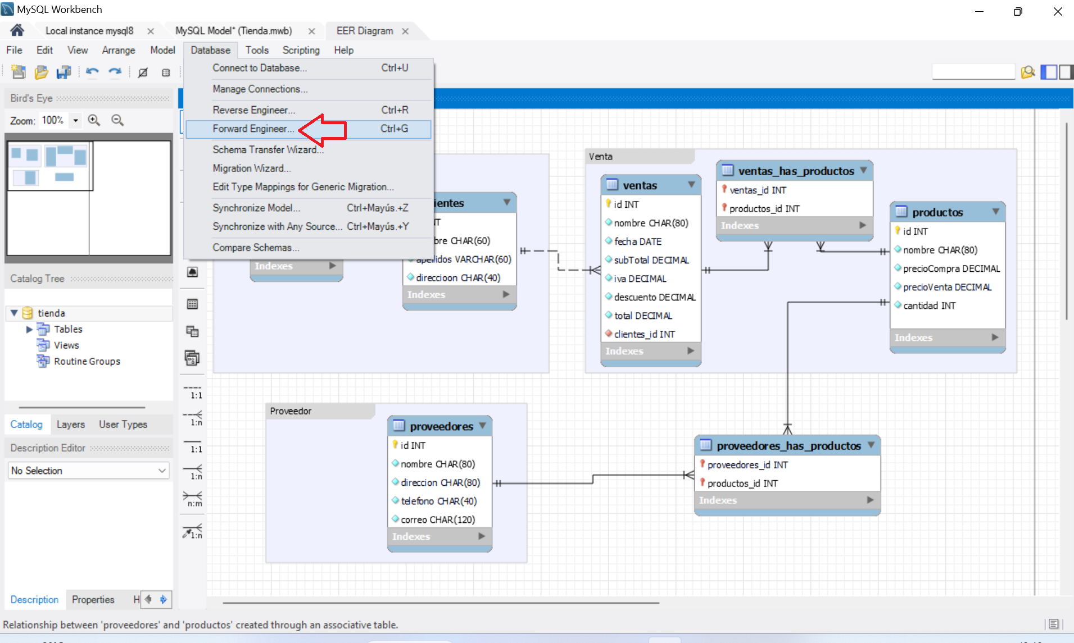Switch to Layers tab in sidebar

(x=71, y=425)
